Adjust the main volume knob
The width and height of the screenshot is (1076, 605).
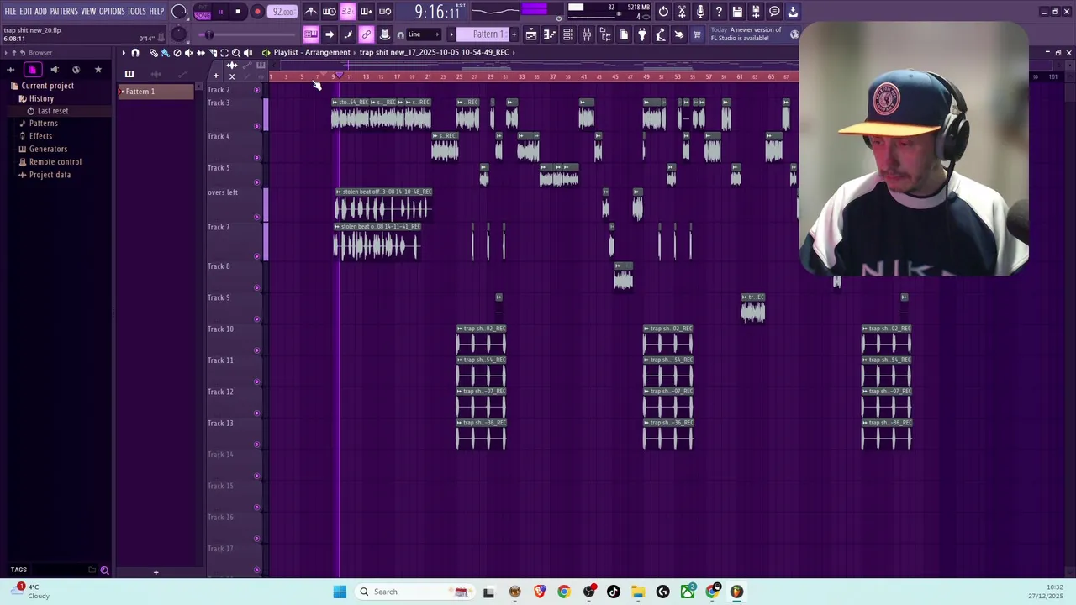pyautogui.click(x=178, y=12)
